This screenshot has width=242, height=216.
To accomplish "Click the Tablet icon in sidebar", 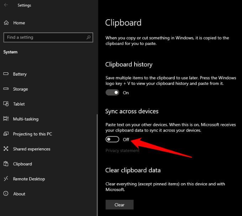I will tap(6, 104).
